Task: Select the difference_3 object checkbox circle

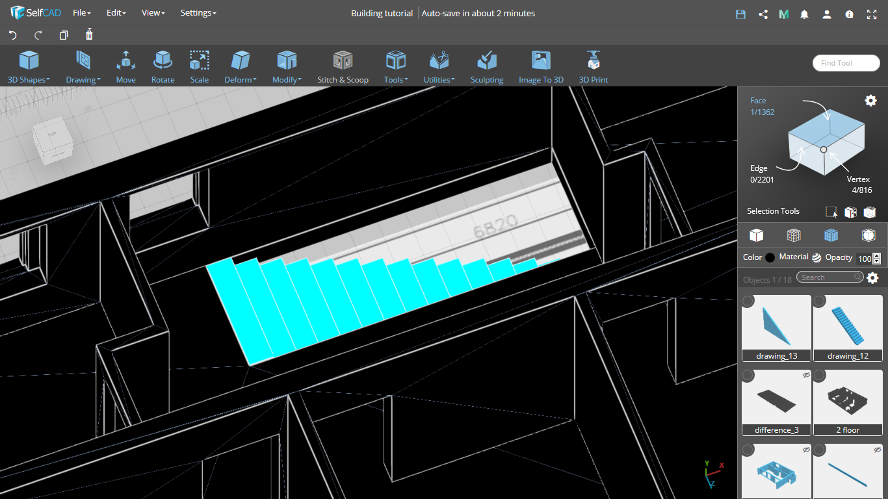Action: 748,376
